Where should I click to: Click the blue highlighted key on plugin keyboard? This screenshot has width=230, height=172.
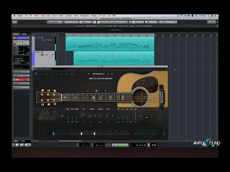[x=54, y=134]
